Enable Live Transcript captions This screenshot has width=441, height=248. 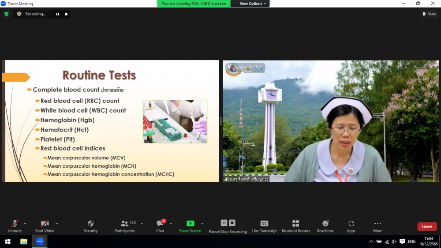pos(264,224)
